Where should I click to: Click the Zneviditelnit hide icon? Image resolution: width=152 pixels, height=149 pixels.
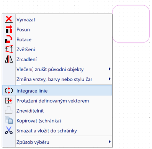9,110
